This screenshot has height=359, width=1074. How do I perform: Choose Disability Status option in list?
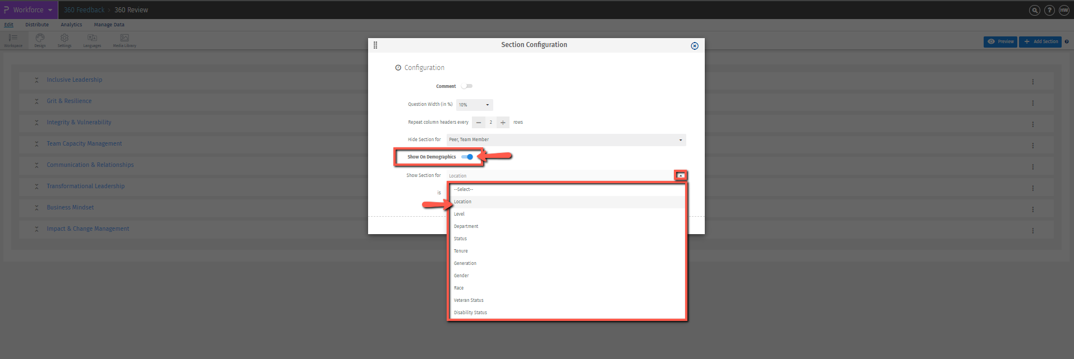coord(567,313)
